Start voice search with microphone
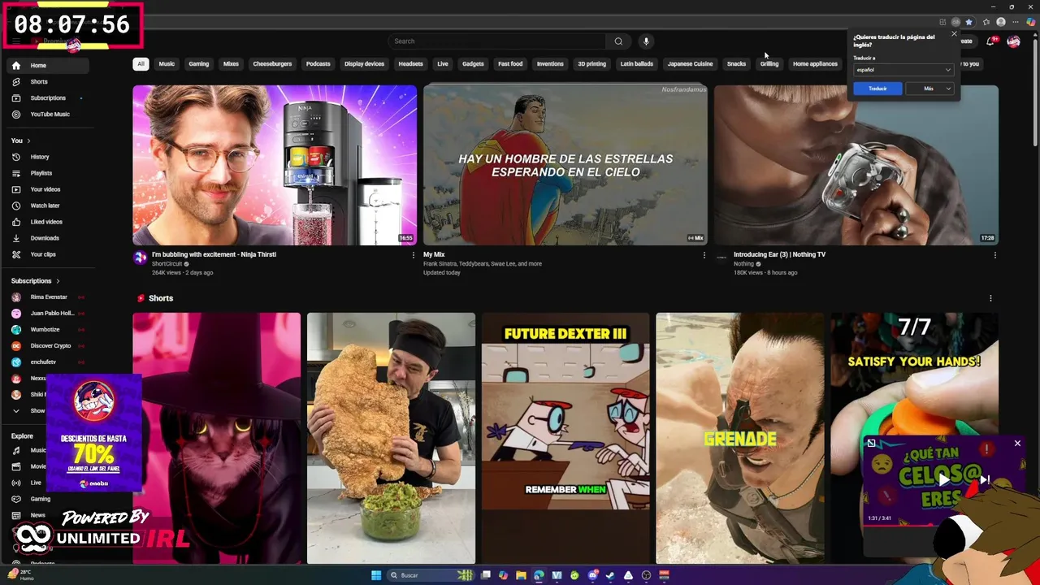Image resolution: width=1040 pixels, height=585 pixels. (646, 41)
